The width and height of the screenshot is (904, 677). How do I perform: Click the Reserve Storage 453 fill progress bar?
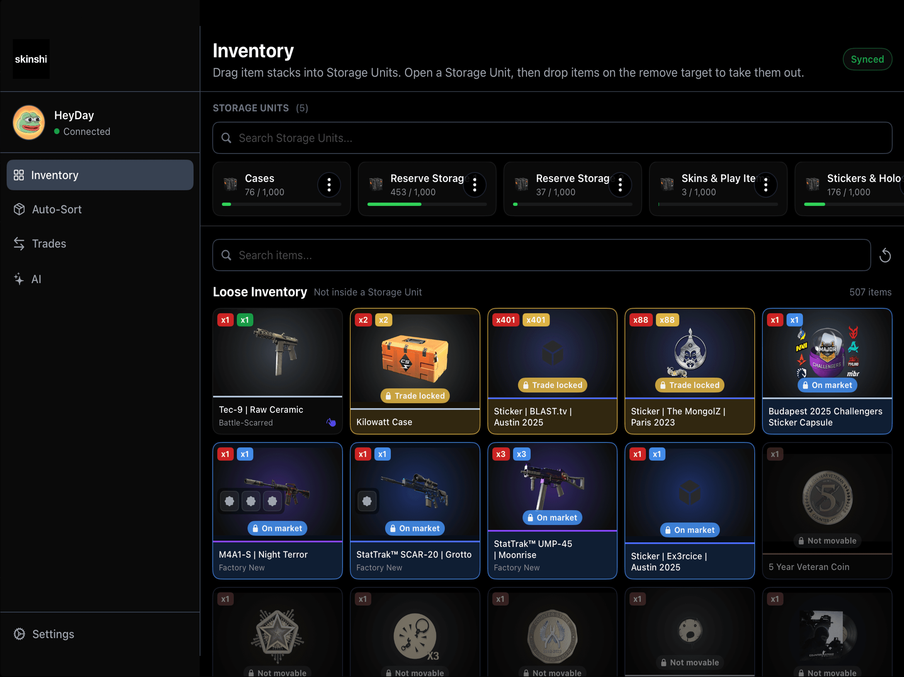click(x=427, y=204)
